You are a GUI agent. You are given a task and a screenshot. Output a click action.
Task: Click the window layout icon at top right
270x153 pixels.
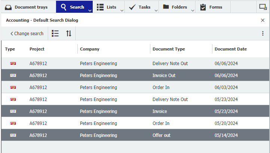tap(263, 7)
